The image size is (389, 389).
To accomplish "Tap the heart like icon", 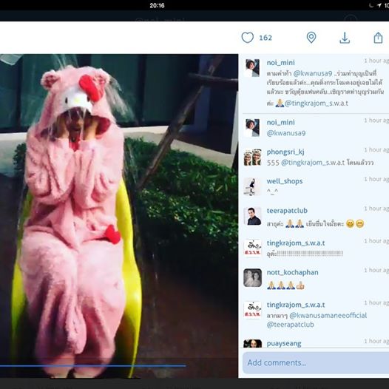I will 247,38.
